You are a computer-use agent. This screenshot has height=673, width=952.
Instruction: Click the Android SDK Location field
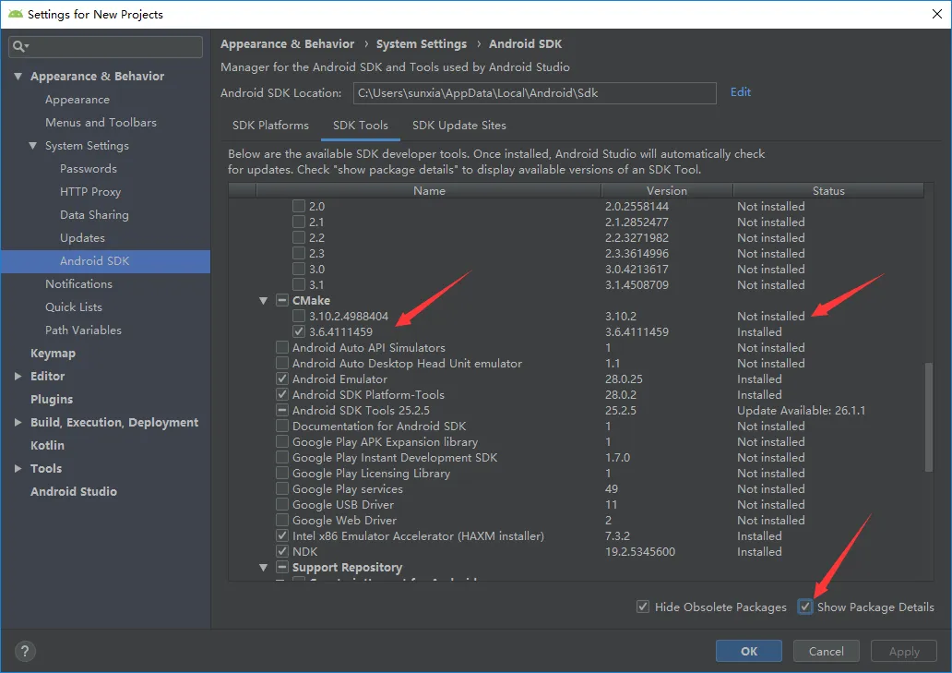pos(534,93)
